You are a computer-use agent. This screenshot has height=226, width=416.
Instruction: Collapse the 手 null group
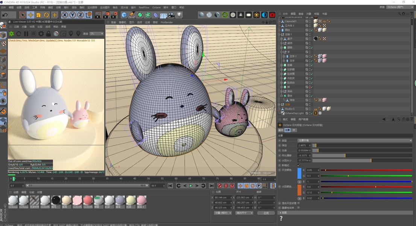tap(281, 52)
